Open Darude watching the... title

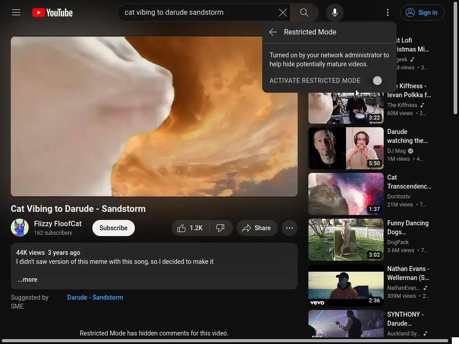point(407,136)
